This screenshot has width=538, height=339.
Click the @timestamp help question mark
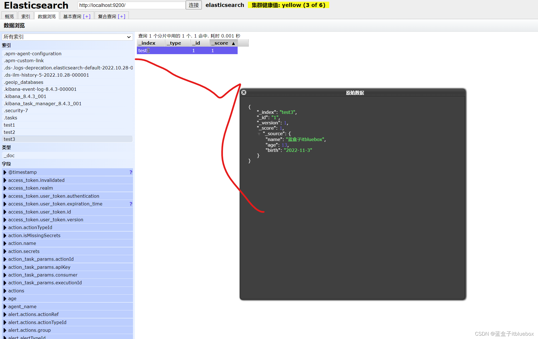(131, 172)
